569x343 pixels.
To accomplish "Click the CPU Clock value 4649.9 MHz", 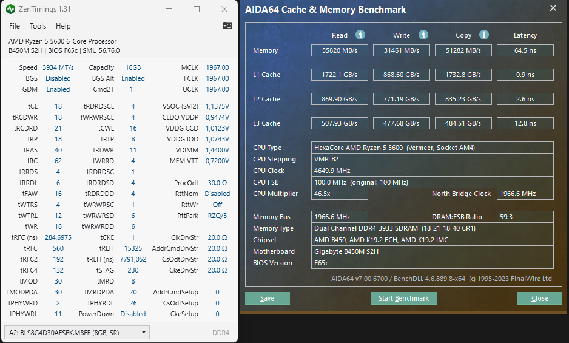I will [x=432, y=171].
